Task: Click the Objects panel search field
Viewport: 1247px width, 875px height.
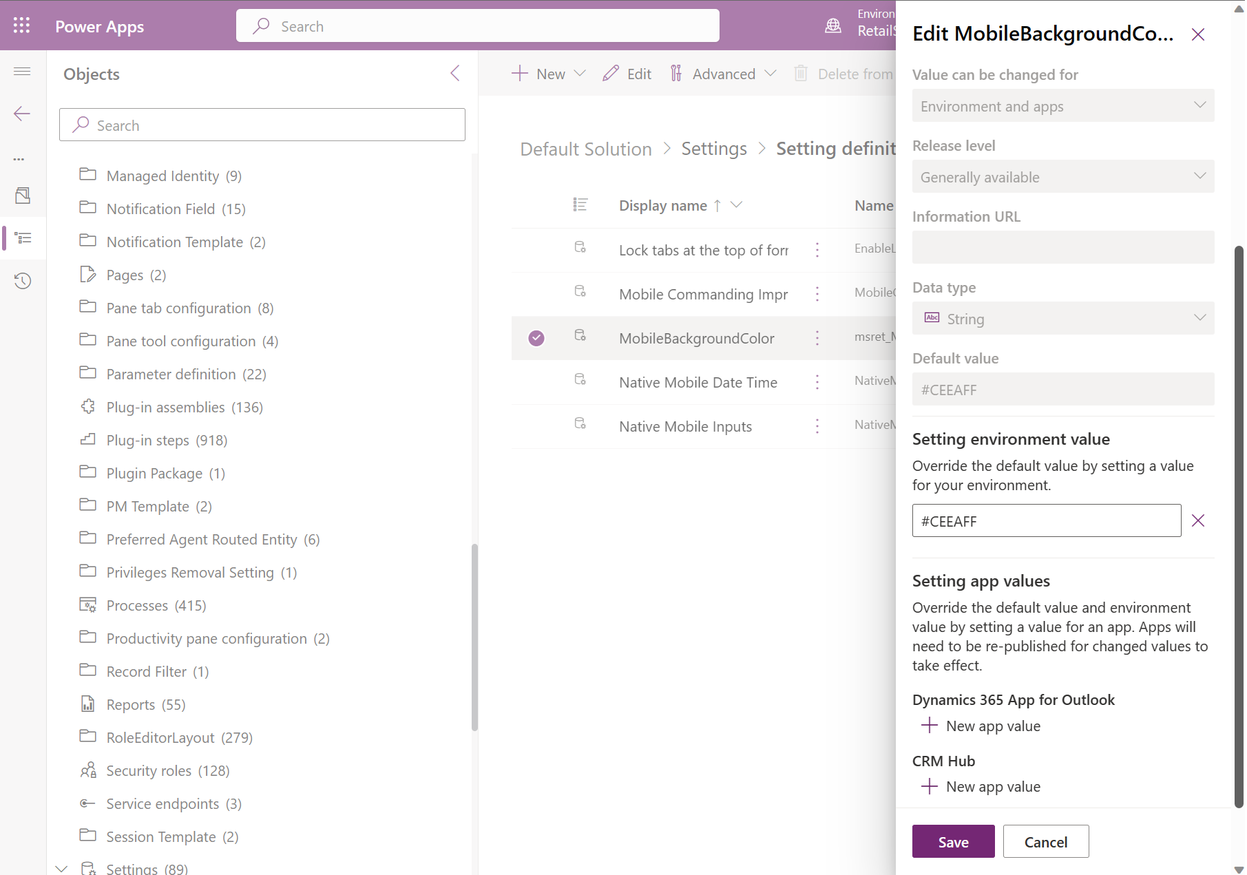Action: click(x=262, y=125)
